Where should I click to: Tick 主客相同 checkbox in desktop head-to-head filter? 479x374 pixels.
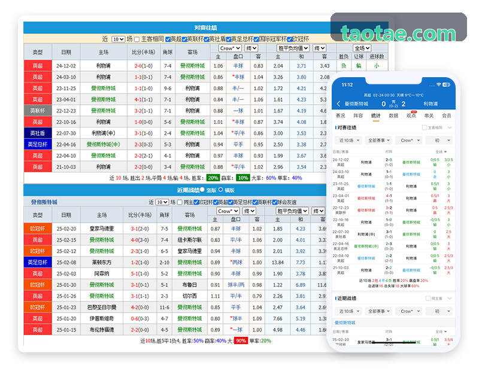click(137, 39)
